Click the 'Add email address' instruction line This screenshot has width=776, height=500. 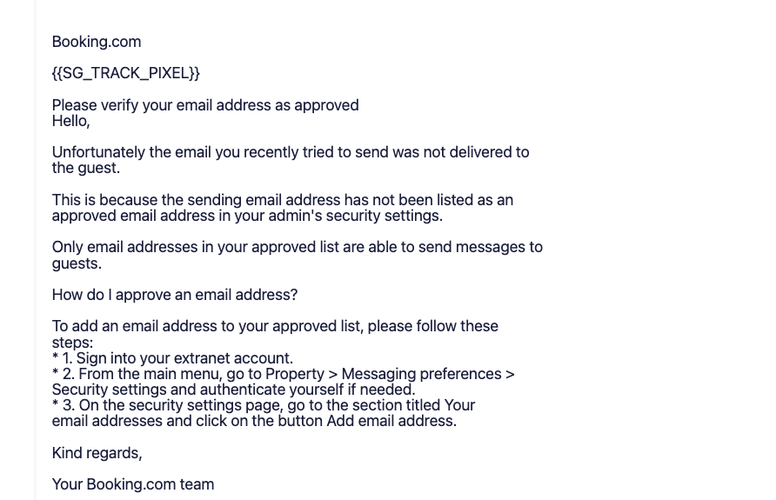coord(254,422)
